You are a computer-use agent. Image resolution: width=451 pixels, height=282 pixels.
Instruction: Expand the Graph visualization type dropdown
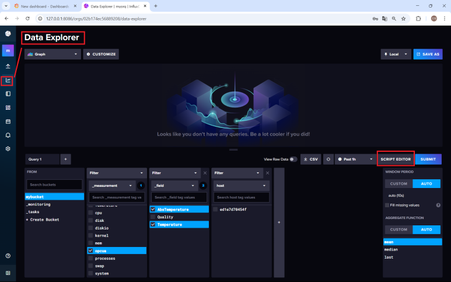pos(53,54)
